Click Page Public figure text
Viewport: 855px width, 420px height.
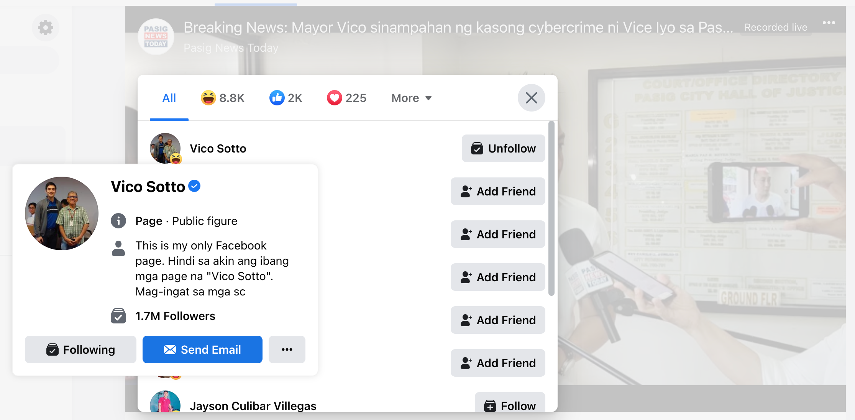186,221
